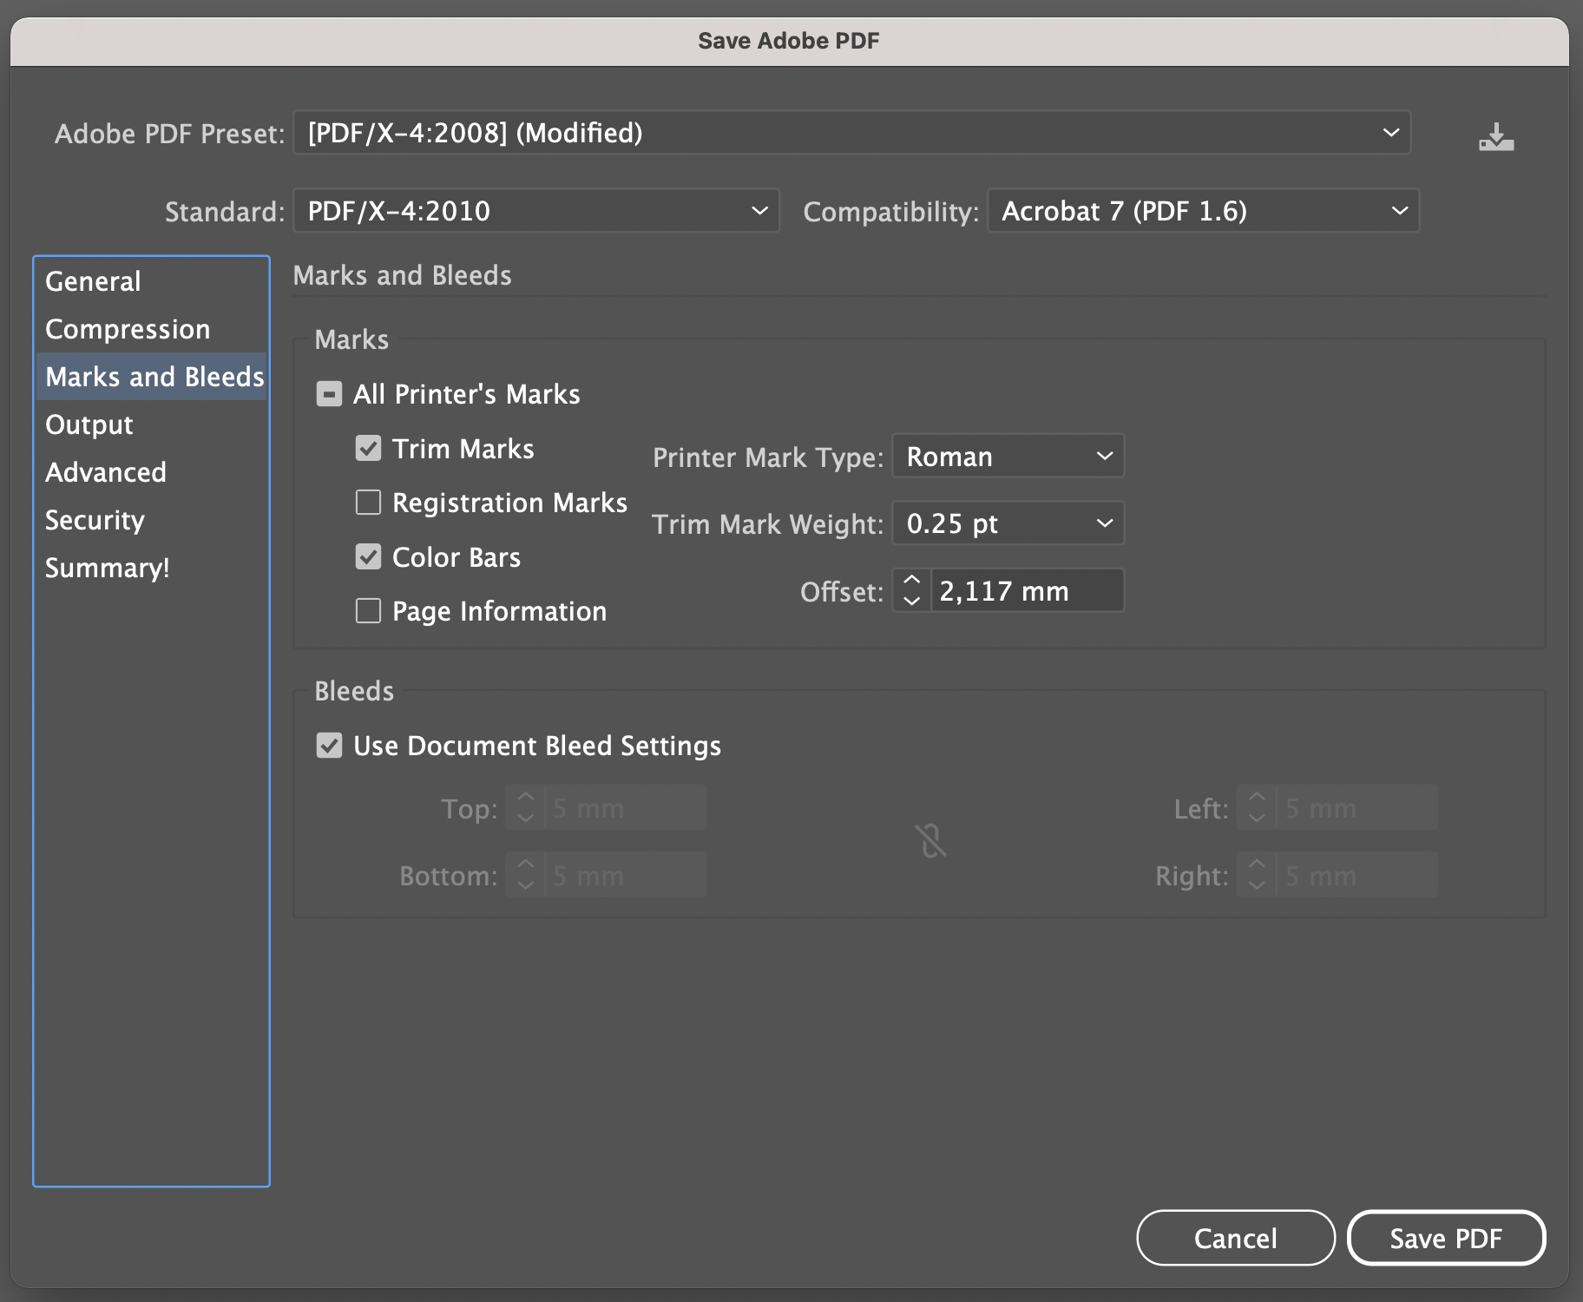
Task: Expand the Trim Mark Weight dropdown
Action: [x=1008, y=523]
